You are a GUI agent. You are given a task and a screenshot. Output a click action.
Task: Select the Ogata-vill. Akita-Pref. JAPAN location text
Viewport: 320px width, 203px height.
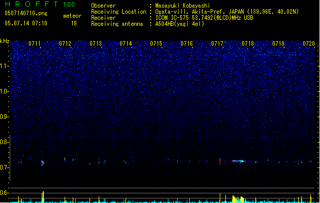pyautogui.click(x=227, y=12)
